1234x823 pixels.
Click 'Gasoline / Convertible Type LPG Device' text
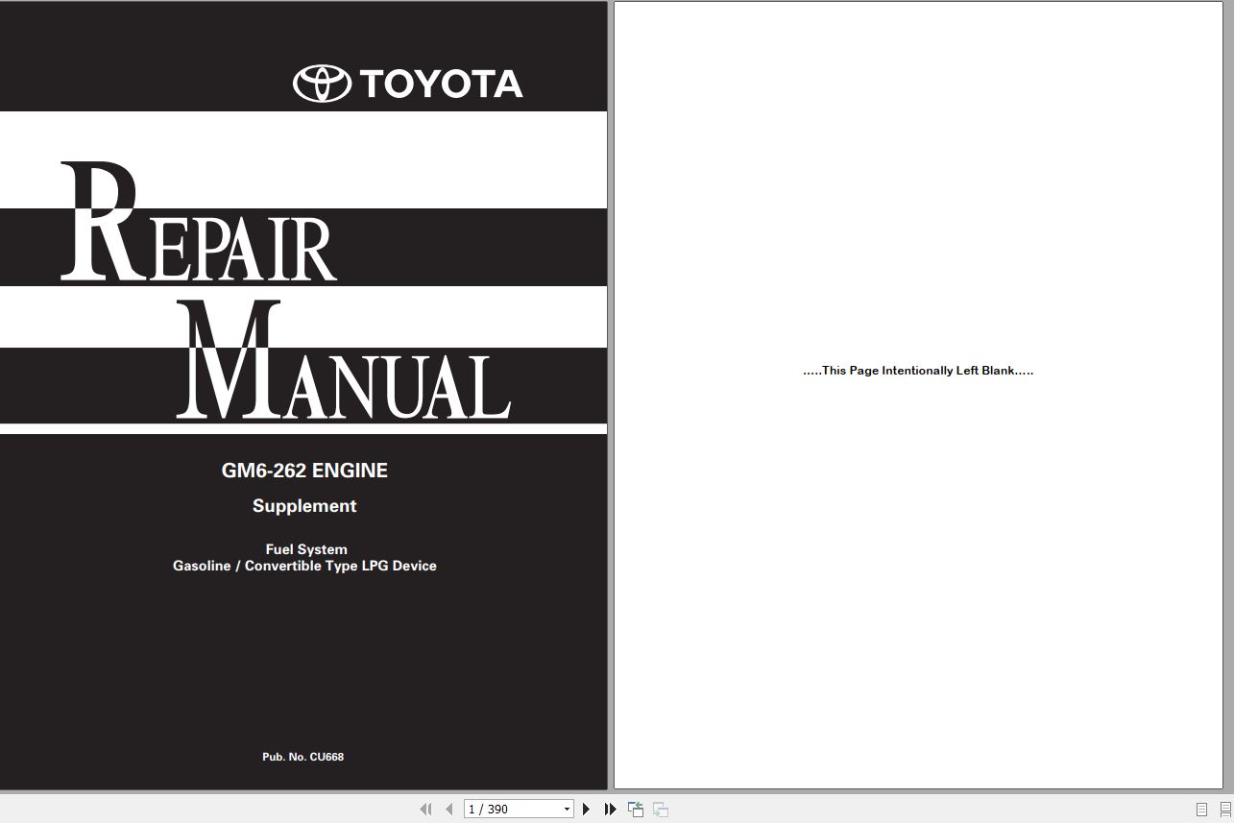(304, 566)
